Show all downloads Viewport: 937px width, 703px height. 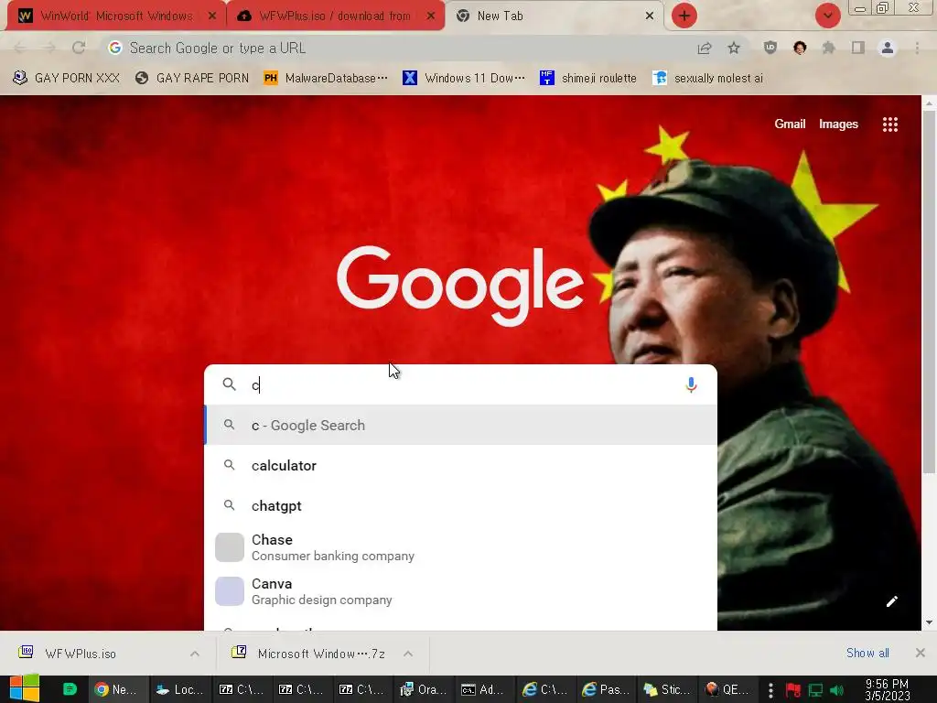pyautogui.click(x=867, y=654)
